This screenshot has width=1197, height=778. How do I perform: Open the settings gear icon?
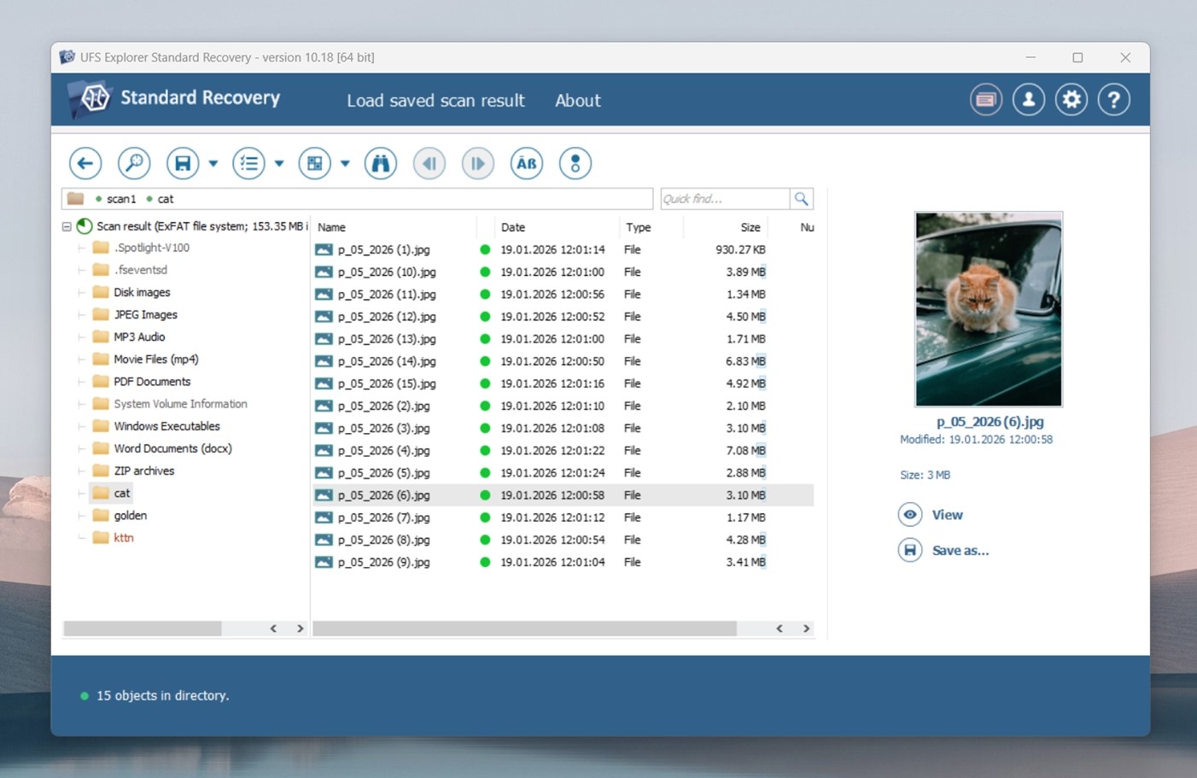pyautogui.click(x=1071, y=99)
